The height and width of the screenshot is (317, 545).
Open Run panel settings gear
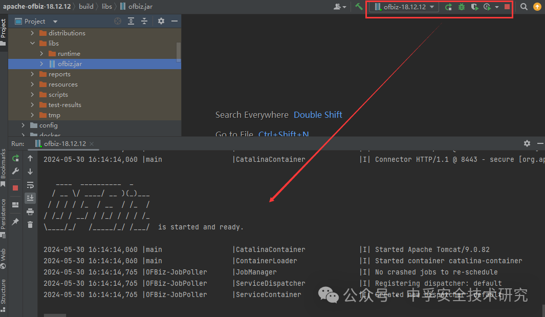527,143
